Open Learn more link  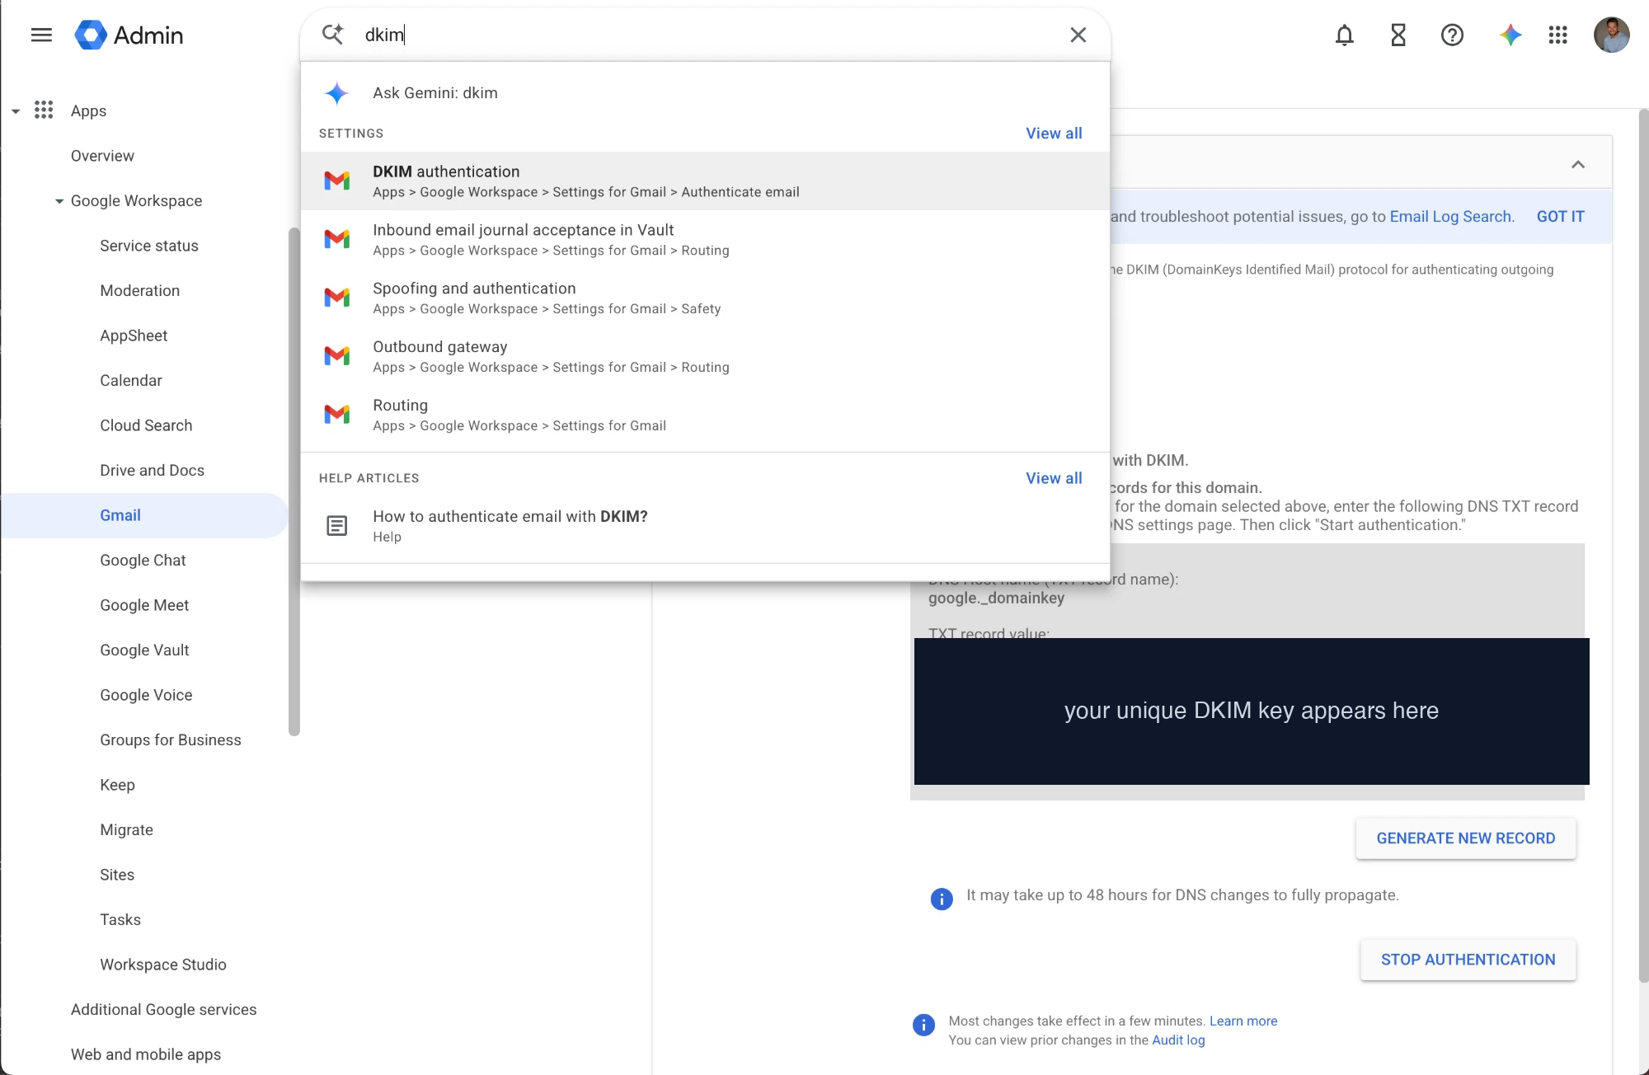pos(1243,1021)
